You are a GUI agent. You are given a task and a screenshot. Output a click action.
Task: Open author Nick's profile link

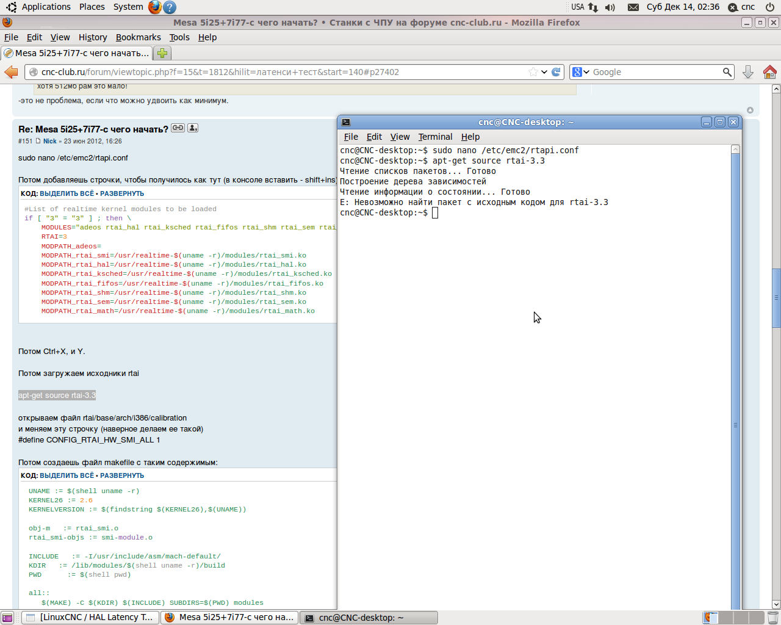[x=50, y=141]
